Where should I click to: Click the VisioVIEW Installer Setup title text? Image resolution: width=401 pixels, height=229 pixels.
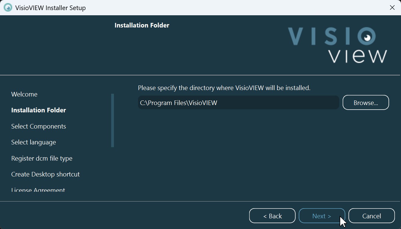coord(50,8)
